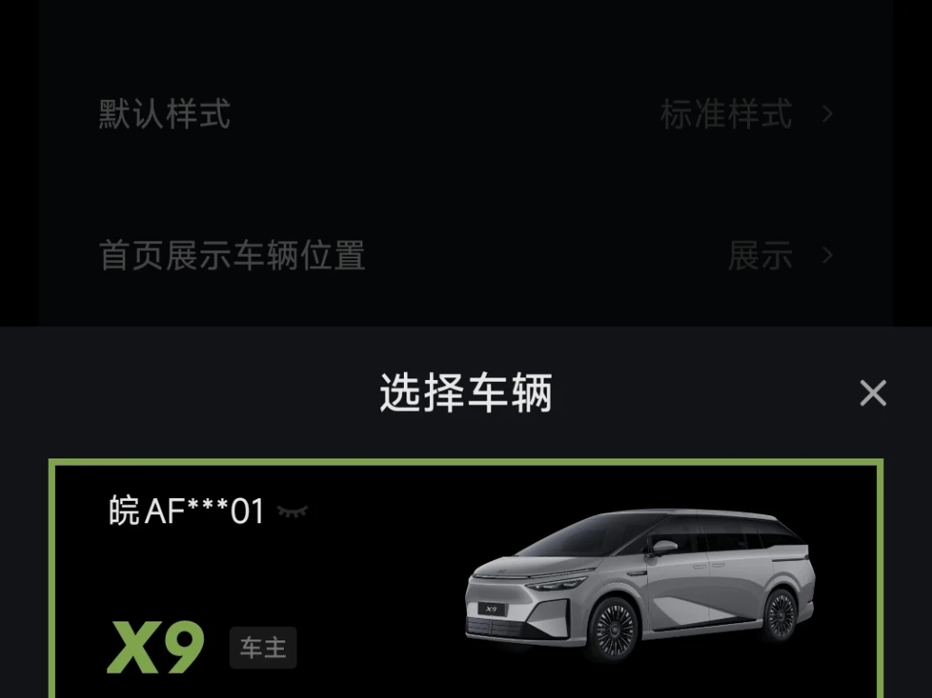Tap the X9 front plate on the van

click(x=491, y=609)
